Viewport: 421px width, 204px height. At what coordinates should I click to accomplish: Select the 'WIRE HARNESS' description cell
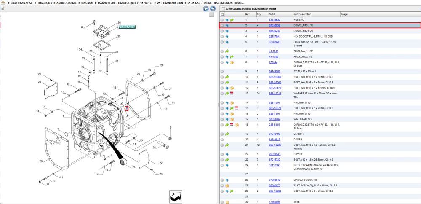click(302, 119)
